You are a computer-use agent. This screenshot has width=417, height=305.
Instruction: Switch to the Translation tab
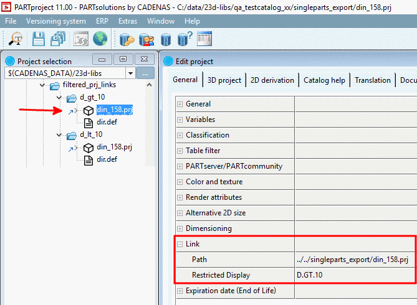tap(372, 80)
